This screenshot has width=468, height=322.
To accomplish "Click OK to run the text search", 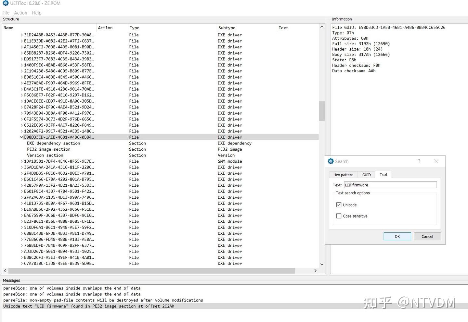I will tap(397, 236).
